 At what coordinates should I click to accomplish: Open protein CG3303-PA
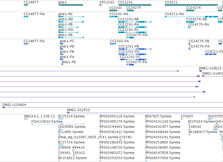[113, 44]
